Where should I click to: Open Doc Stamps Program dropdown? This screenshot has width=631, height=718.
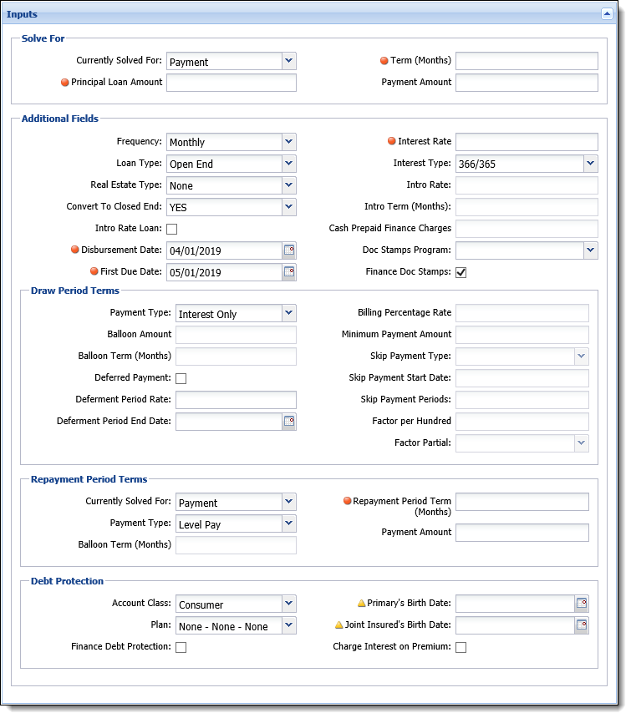pyautogui.click(x=591, y=250)
